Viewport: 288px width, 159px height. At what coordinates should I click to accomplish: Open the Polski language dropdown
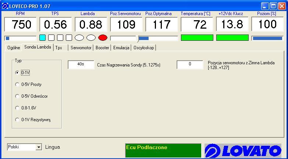(39, 147)
